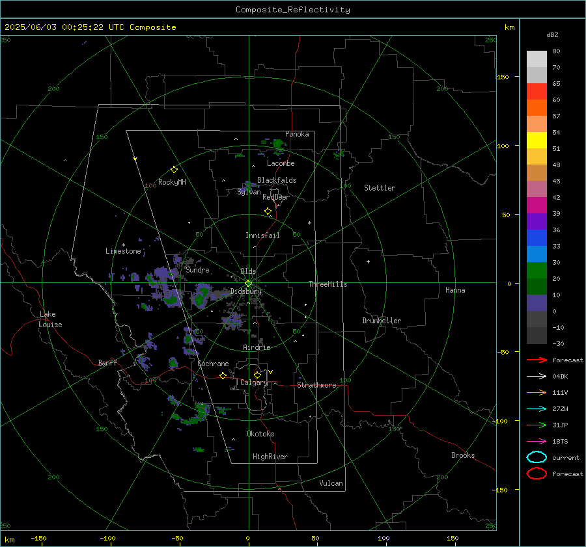
Task: Click the Vulcan city label
Action: pos(331,483)
